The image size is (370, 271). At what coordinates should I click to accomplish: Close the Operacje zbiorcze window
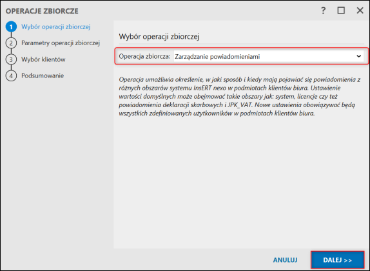(x=360, y=10)
